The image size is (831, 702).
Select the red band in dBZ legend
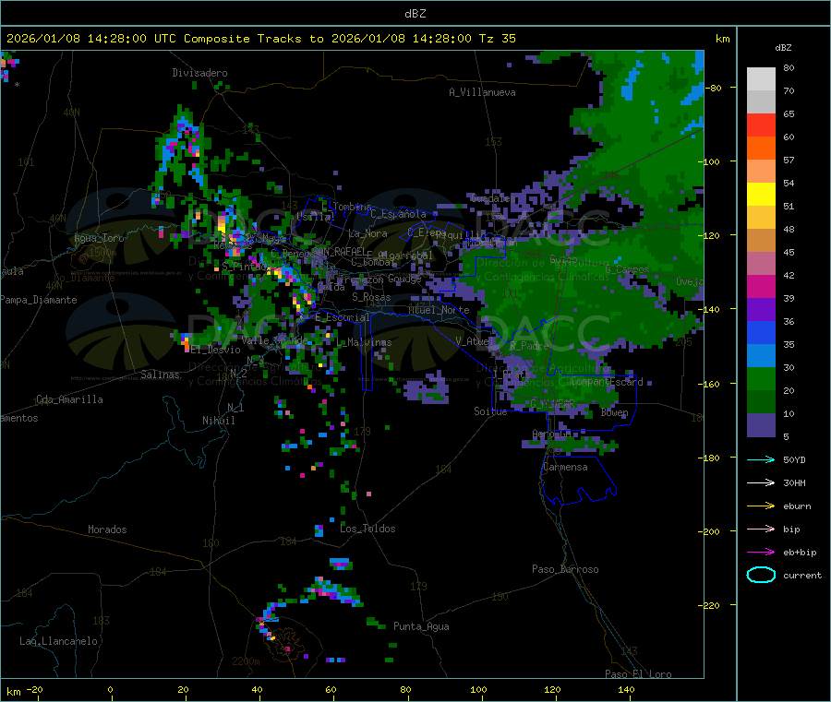pyautogui.click(x=761, y=125)
